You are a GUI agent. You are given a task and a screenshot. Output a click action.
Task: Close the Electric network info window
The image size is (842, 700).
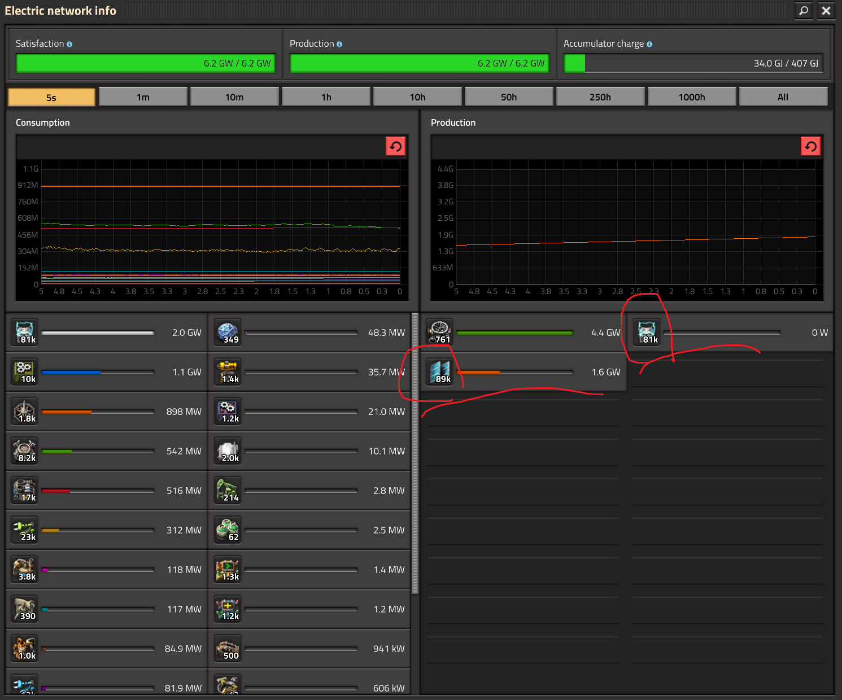[x=826, y=10]
